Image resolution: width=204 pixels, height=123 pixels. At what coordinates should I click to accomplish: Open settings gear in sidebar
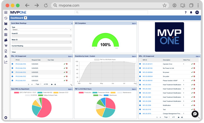coord(6,117)
